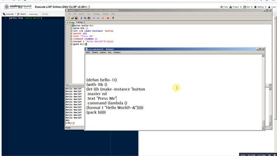This screenshot has height=156, width=277.
Task: Click the Copy icon in LispIDE toolbar
Action: pos(85,18)
